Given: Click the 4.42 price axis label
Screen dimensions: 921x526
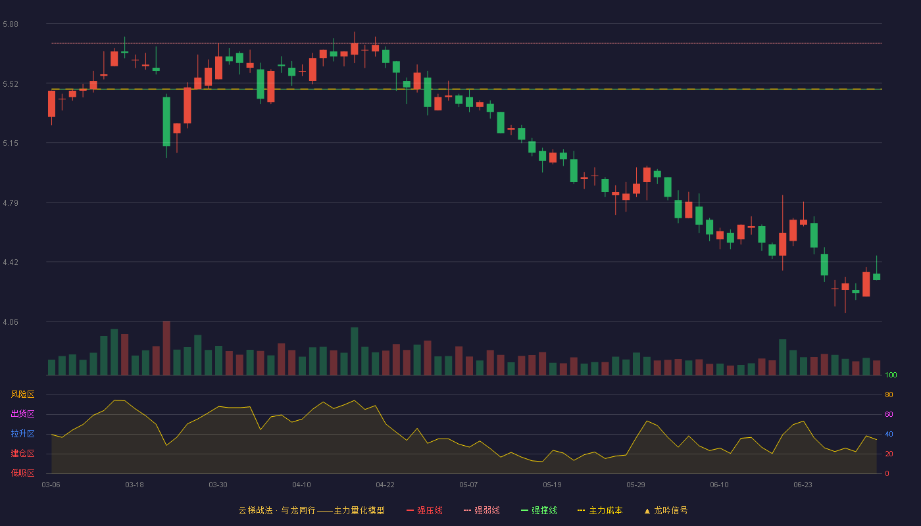Looking at the screenshot, I should coord(11,262).
